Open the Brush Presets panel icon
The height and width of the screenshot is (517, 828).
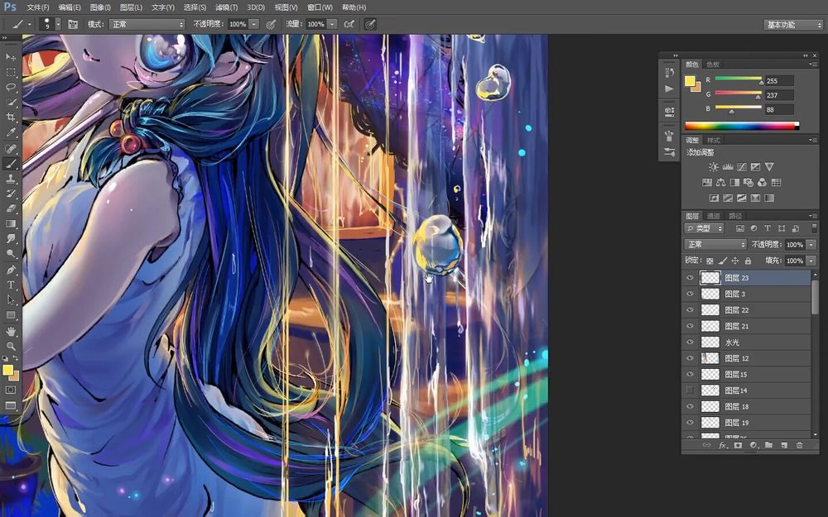click(x=670, y=152)
